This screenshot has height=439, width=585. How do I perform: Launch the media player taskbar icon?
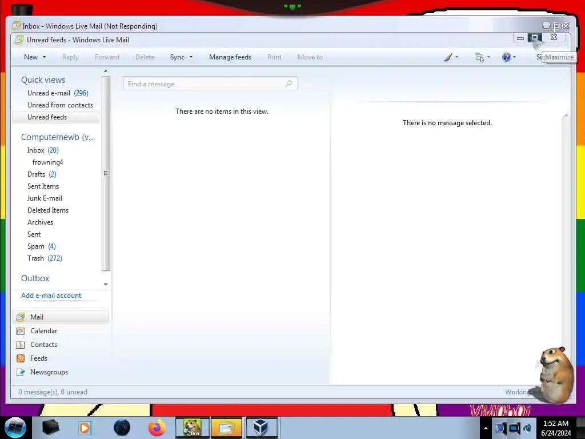(x=85, y=428)
